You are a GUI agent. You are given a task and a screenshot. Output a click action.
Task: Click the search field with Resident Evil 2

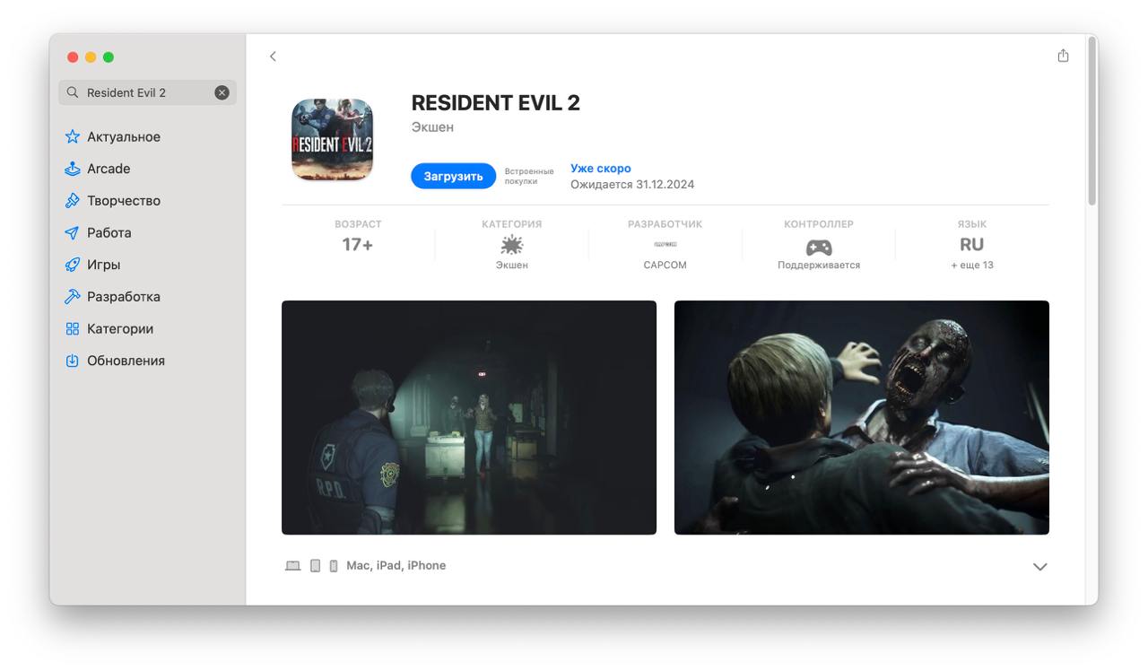pos(147,92)
